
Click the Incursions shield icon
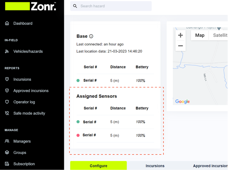tap(7, 79)
